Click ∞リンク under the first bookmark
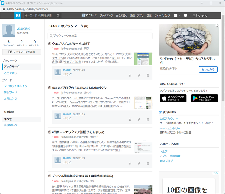 click(67, 74)
